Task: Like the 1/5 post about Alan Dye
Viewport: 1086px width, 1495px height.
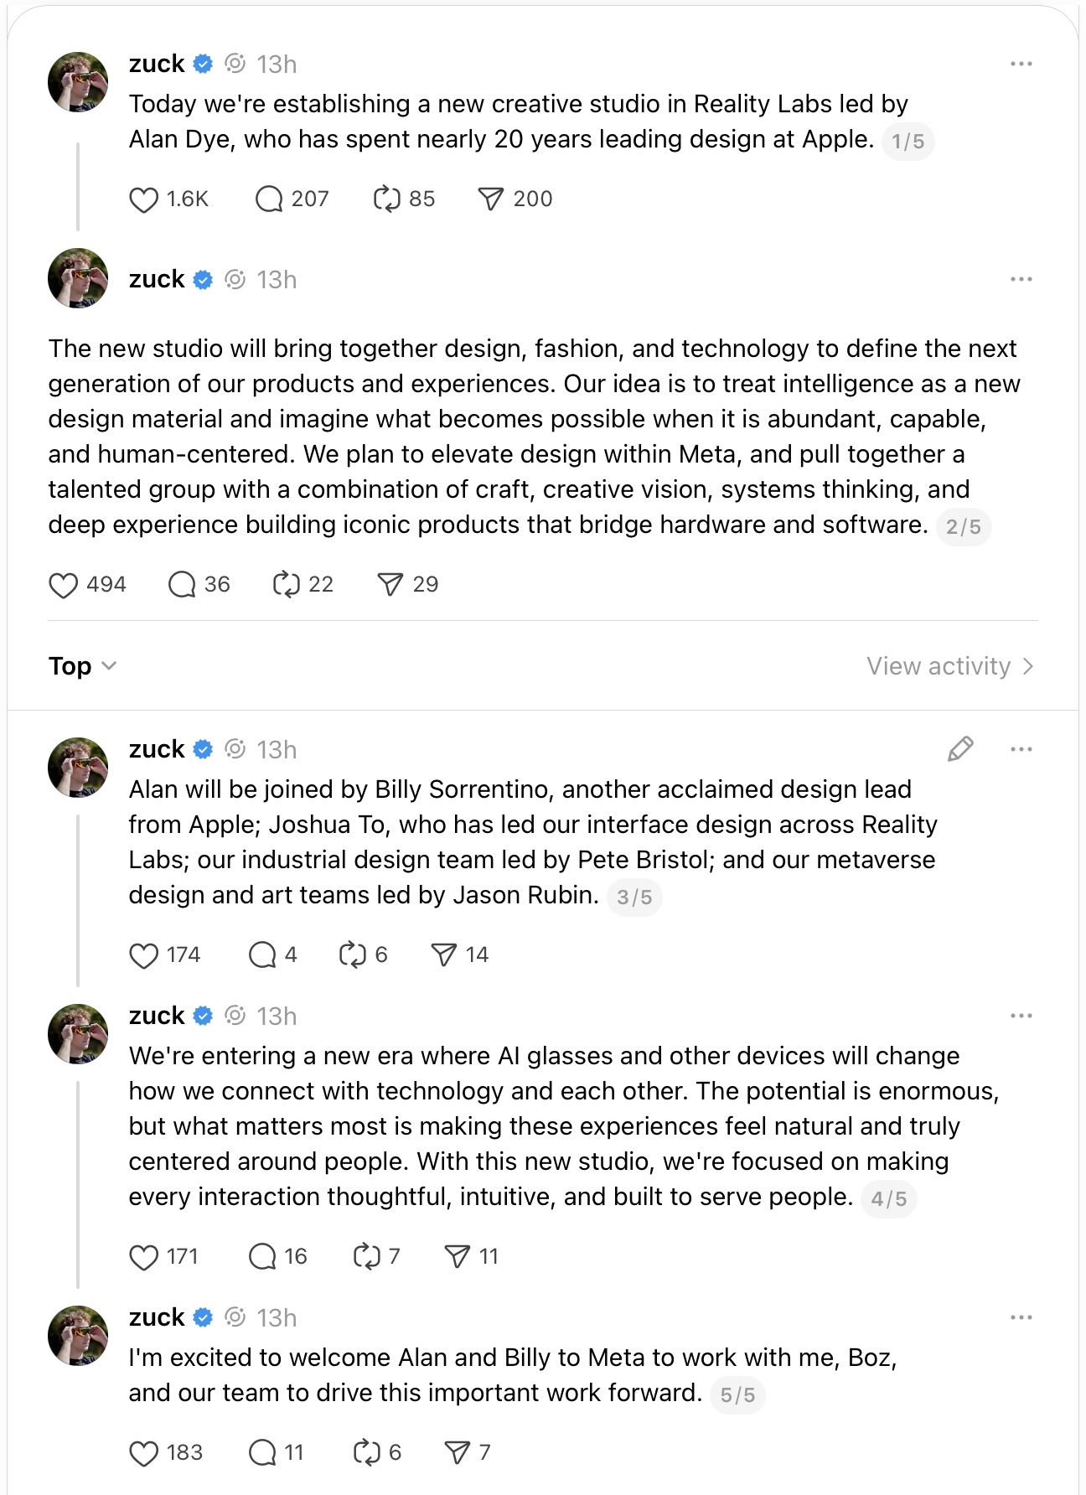Action: coord(144,199)
